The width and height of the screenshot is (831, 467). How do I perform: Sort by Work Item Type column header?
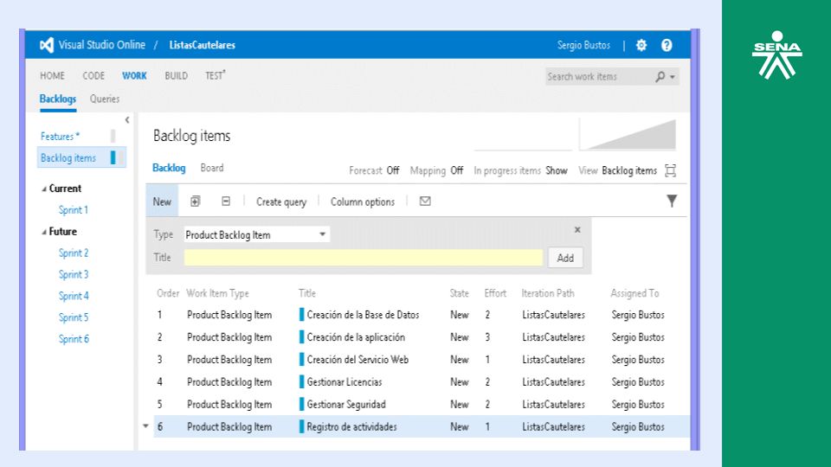[x=217, y=293]
